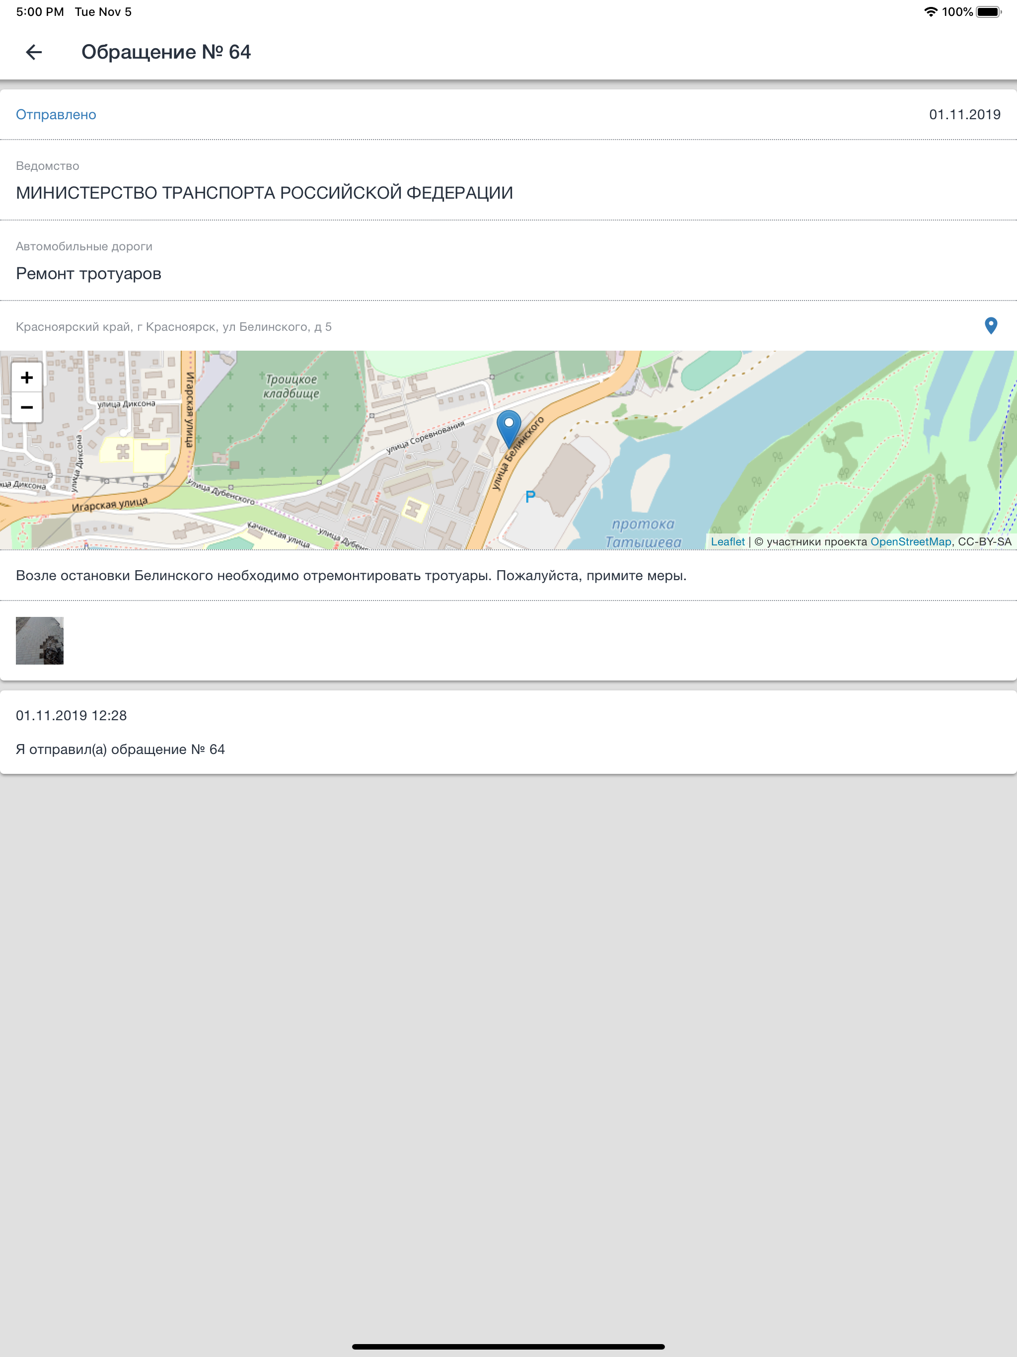Screen dimensions: 1017x1357
Task: Tap the parking P icon on map
Action: (530, 497)
